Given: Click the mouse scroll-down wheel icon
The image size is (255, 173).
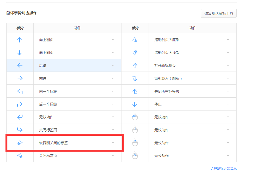Looking at the screenshot, I should pyautogui.click(x=135, y=156).
